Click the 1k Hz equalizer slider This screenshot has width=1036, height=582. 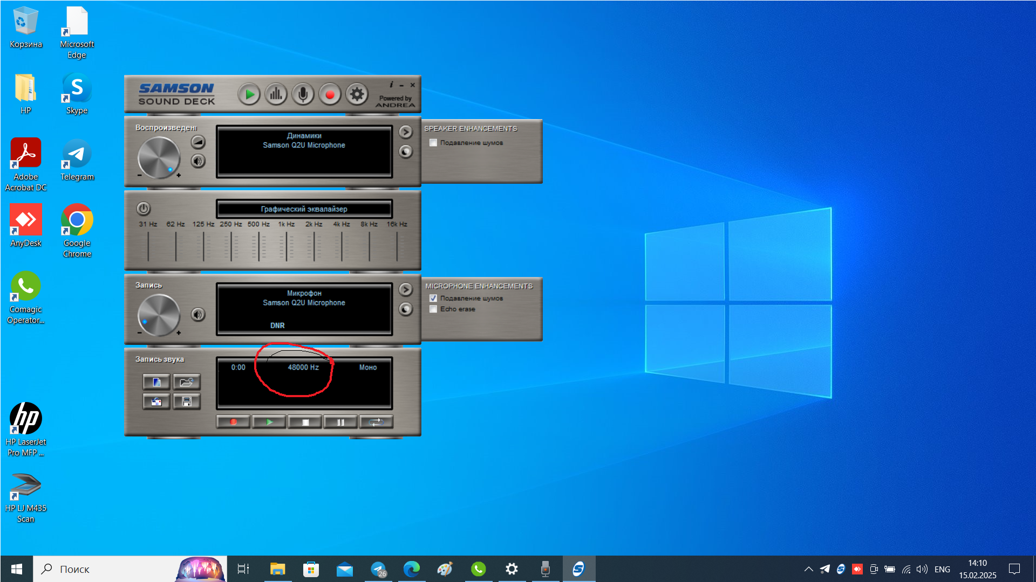coord(286,246)
